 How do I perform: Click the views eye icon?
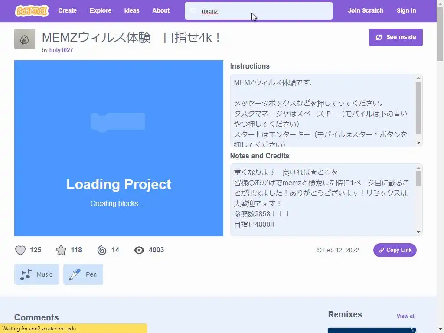pos(139,250)
